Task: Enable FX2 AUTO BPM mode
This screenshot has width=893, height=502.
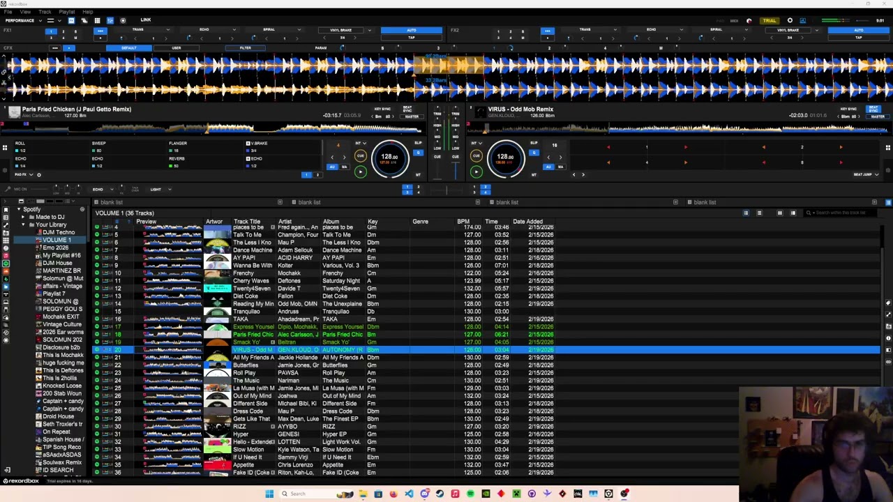Action: coord(859,31)
